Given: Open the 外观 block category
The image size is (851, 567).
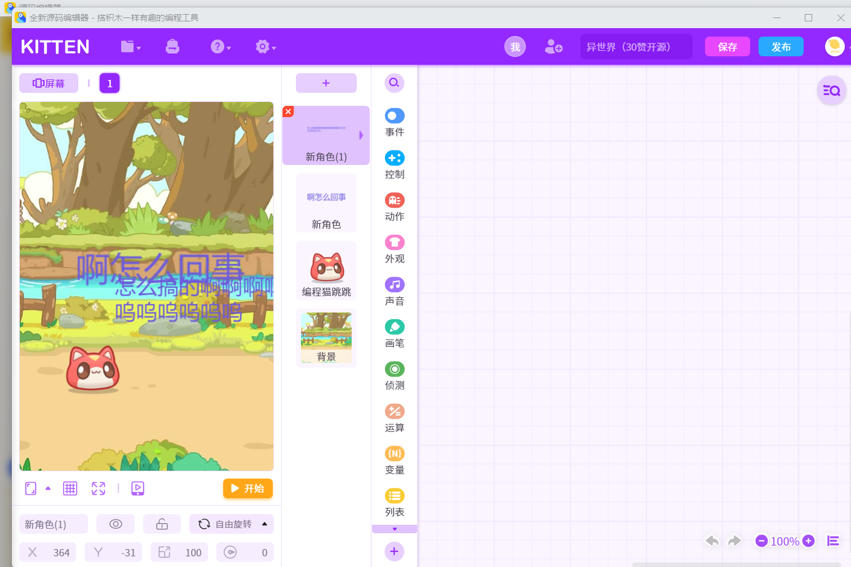Looking at the screenshot, I should (395, 250).
